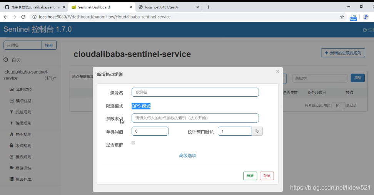374x195 pixels.
Task: Open 授权规则 check icon
Action: coord(12,157)
